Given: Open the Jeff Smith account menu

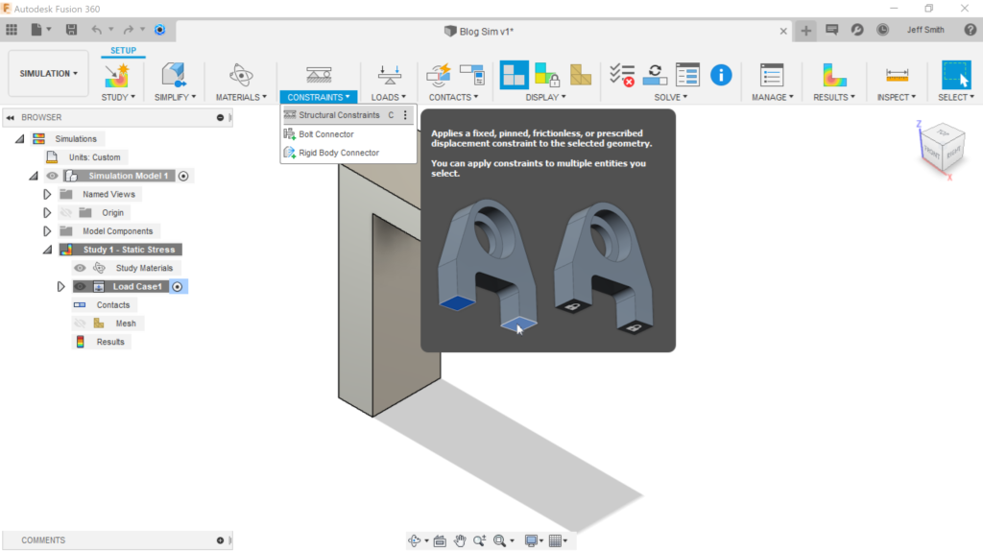Looking at the screenshot, I should (x=924, y=30).
